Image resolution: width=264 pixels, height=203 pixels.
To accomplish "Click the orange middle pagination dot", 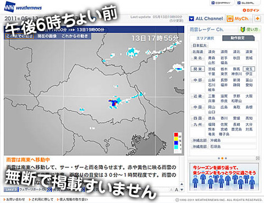I will [222, 158].
